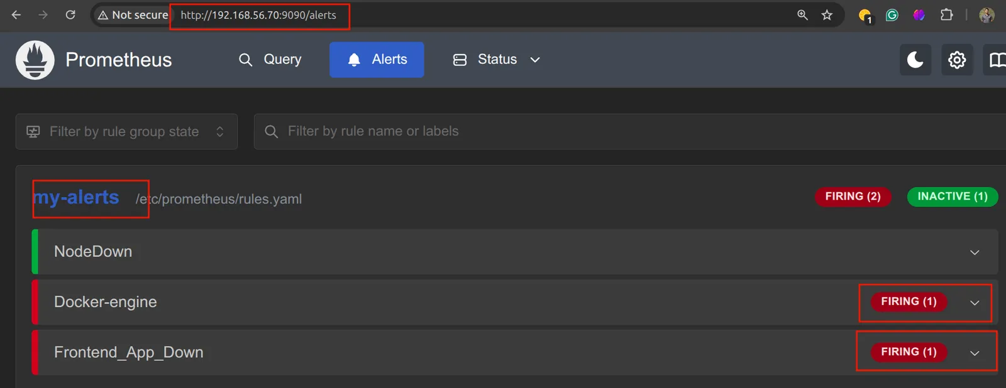1006x388 pixels.
Task: Go back using browser back arrow
Action: pos(16,15)
